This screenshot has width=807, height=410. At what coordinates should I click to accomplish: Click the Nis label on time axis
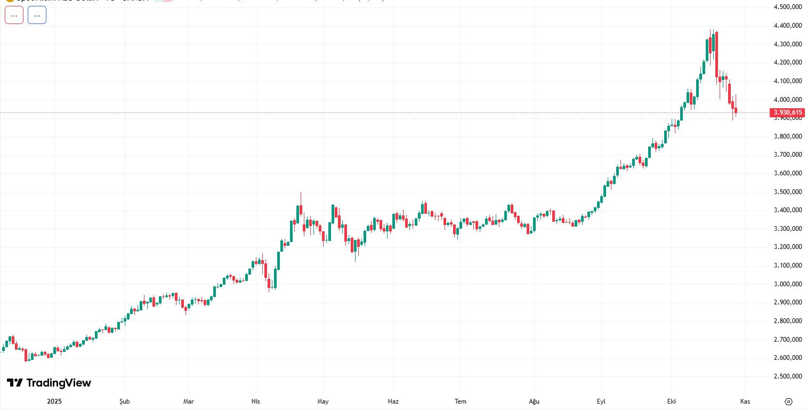tap(256, 401)
